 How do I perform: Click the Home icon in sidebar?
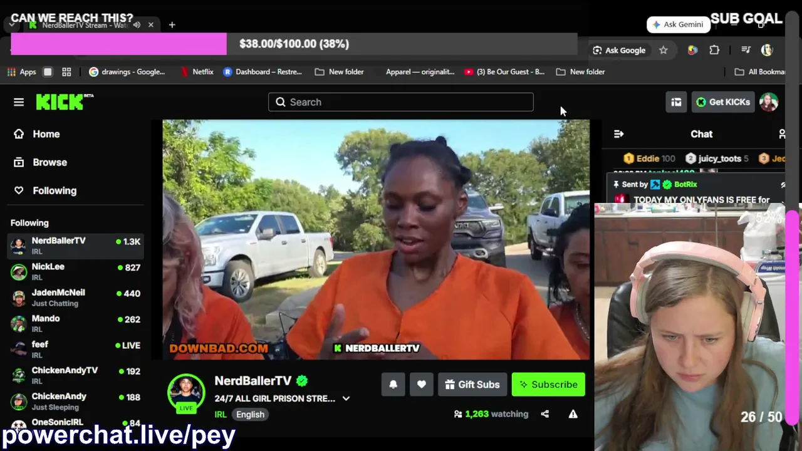click(19, 134)
